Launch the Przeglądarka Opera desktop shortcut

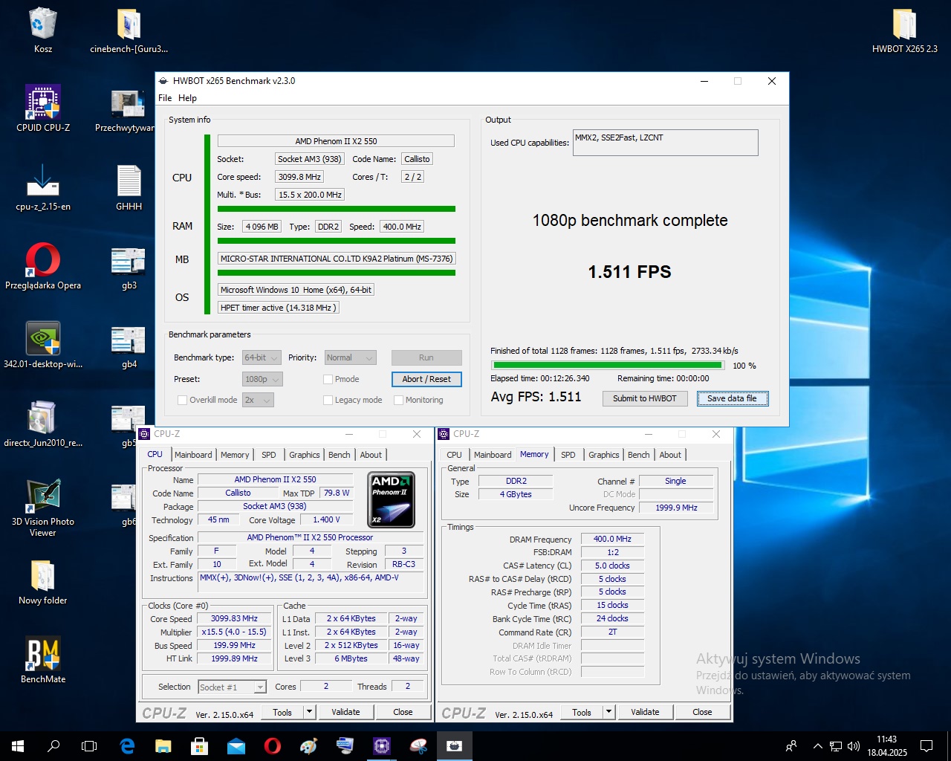tap(43, 267)
